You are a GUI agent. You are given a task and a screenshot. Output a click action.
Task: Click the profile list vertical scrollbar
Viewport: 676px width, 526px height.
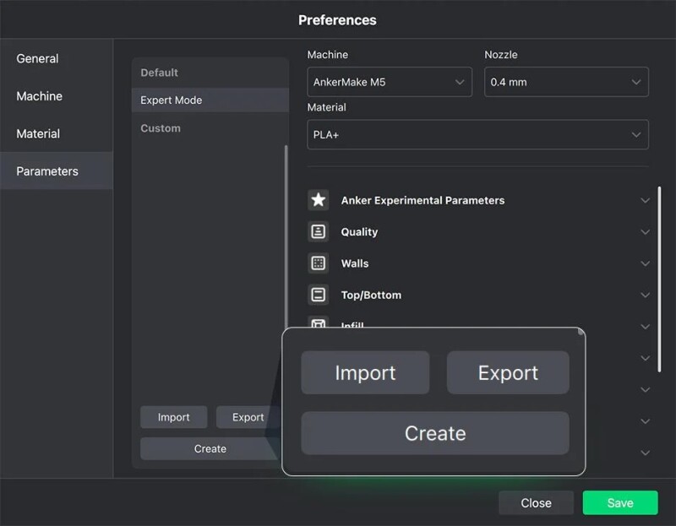coord(286,237)
